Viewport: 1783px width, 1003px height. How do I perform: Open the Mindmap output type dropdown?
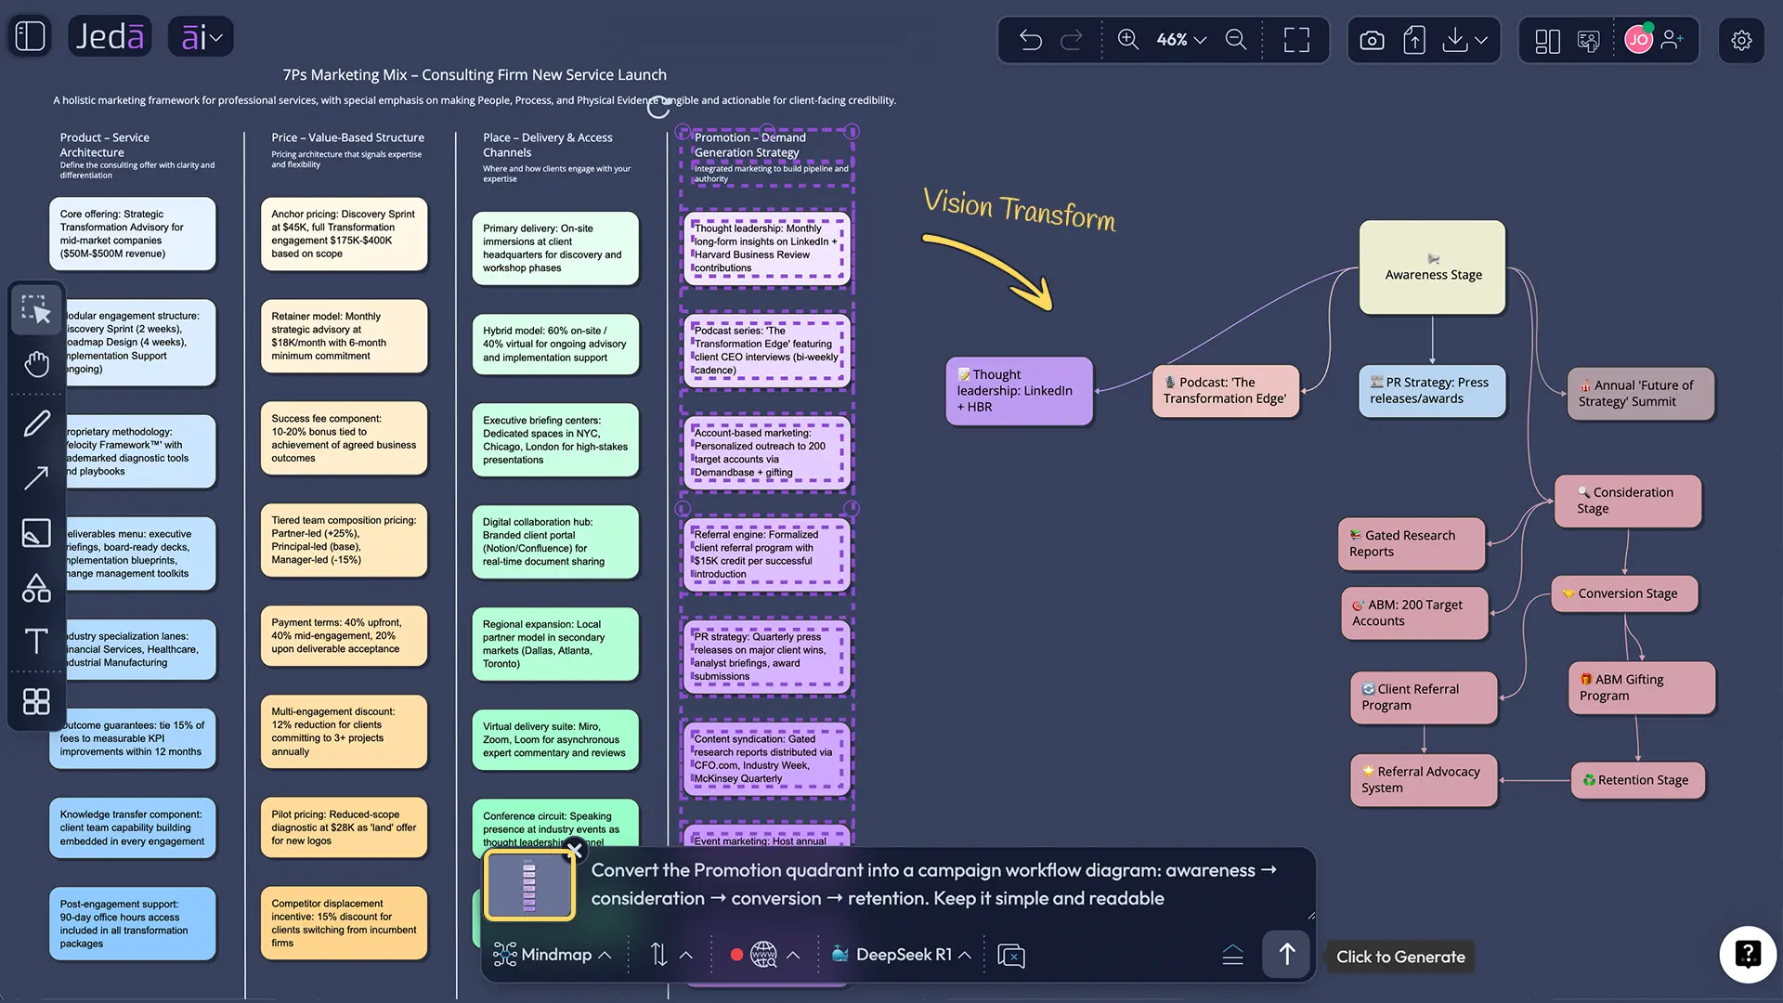[x=553, y=955]
